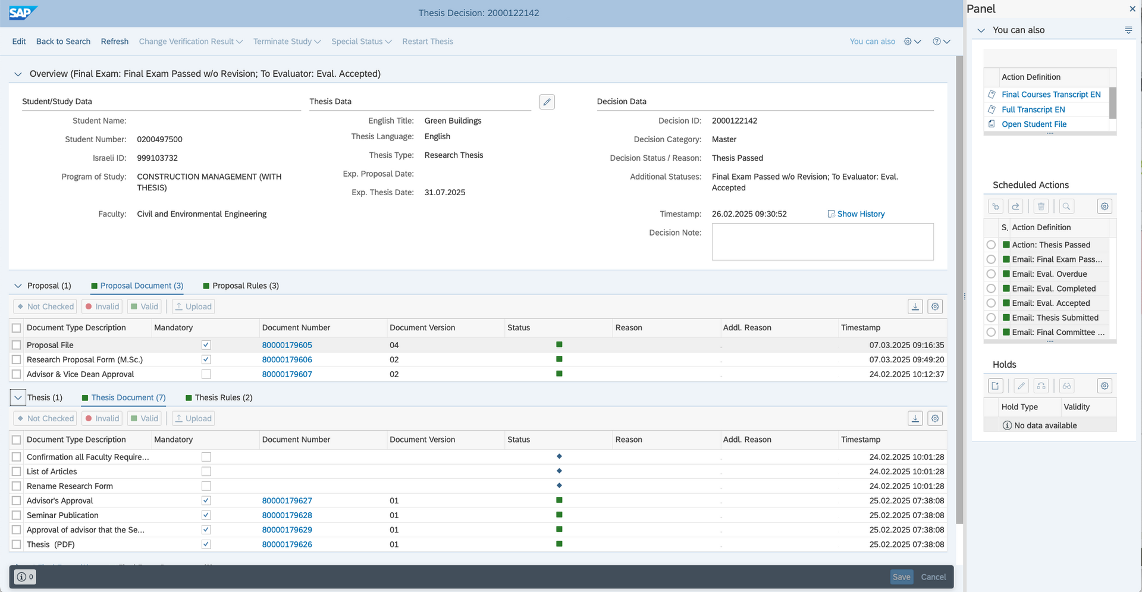Click the green status square for Proposal File
Screen dimensions: 1142x592
(x=559, y=344)
